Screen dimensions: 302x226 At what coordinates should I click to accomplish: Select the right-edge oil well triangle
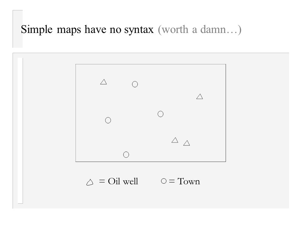[199, 96]
